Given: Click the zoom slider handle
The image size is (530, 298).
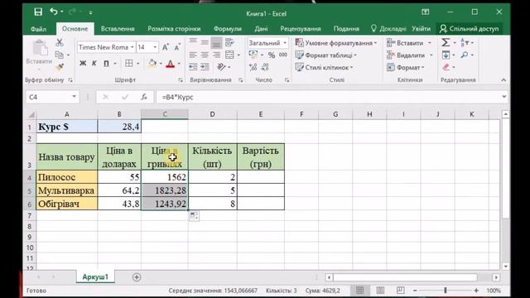Looking at the screenshot, I should click(x=446, y=291).
